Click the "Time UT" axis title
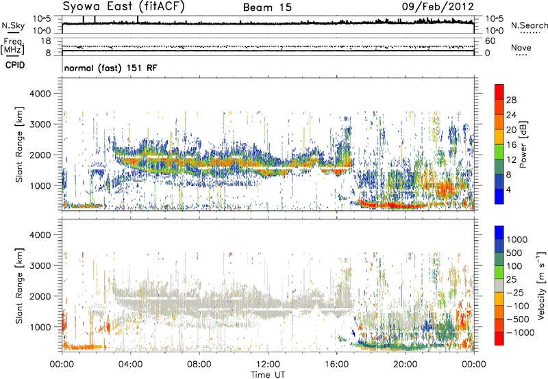The width and height of the screenshot is (548, 379). tap(268, 375)
